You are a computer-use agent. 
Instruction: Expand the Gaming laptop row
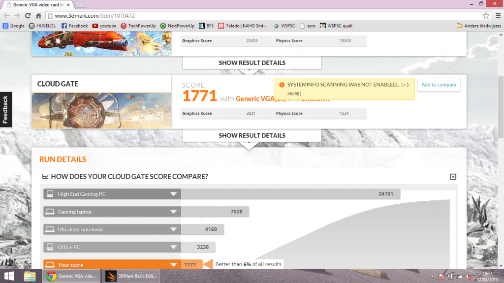click(173, 212)
